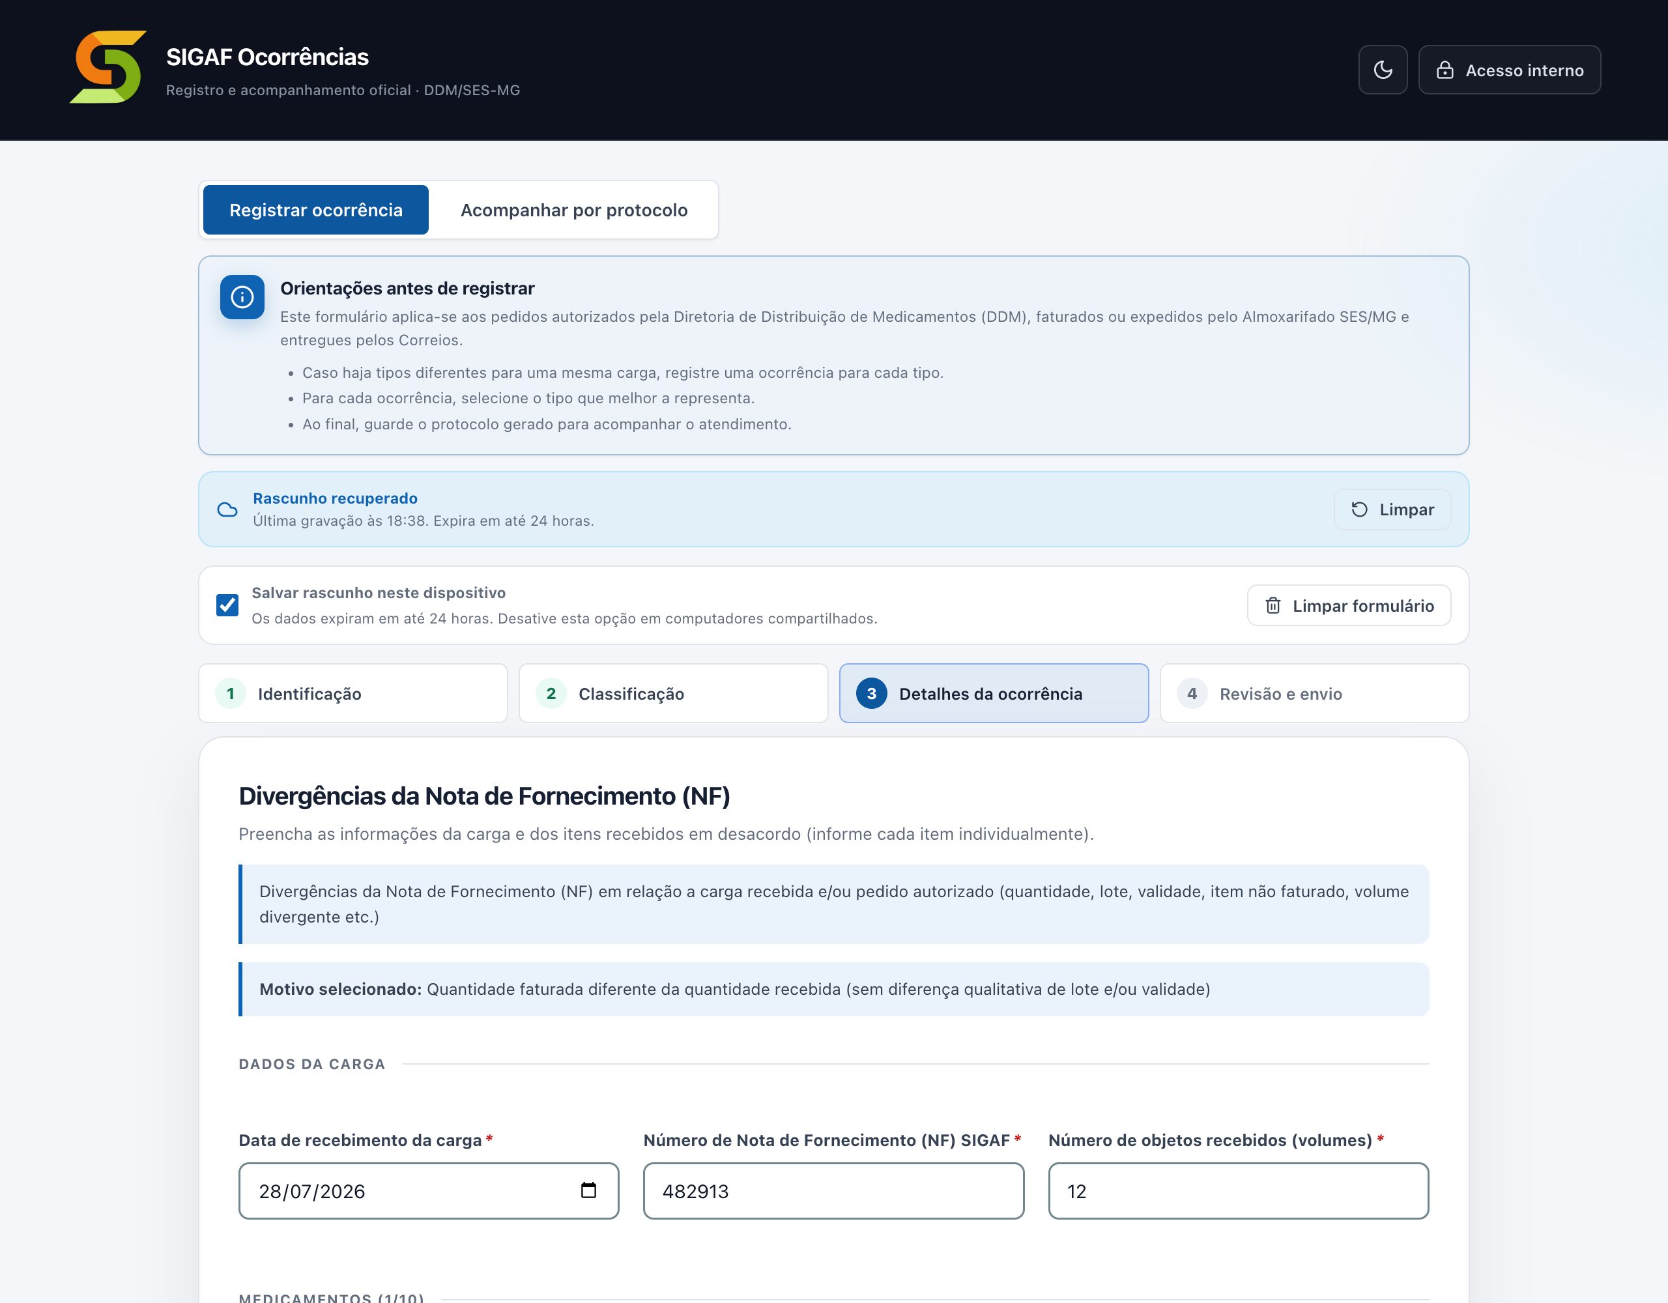This screenshot has height=1303, width=1668.
Task: Click the Orientações antes de registrar heading
Action: click(x=407, y=289)
